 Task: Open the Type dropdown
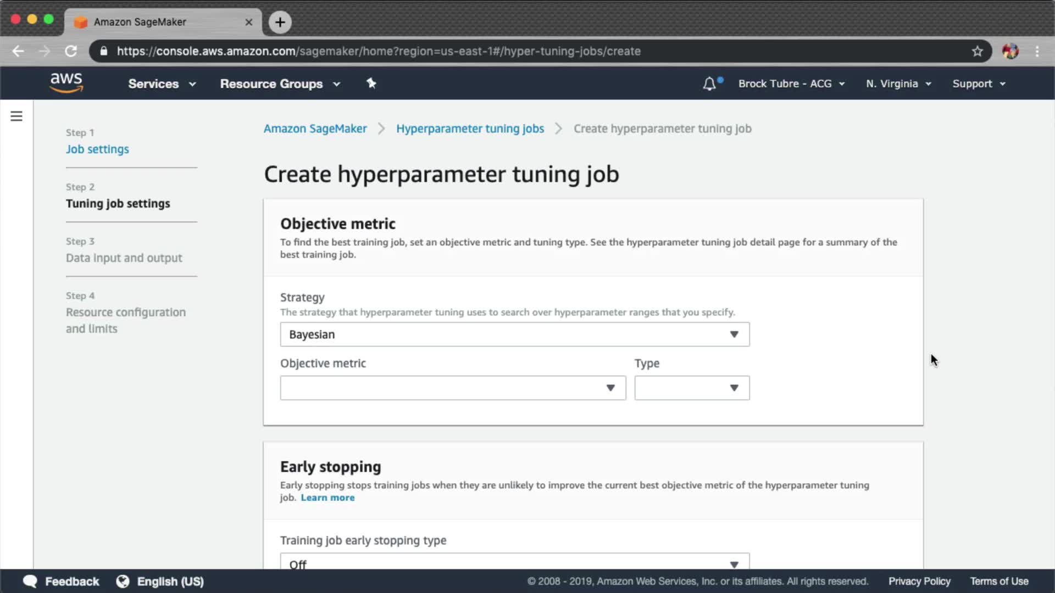pyautogui.click(x=691, y=388)
